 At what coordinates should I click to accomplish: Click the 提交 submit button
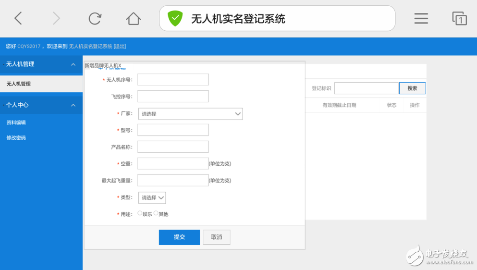(179, 237)
